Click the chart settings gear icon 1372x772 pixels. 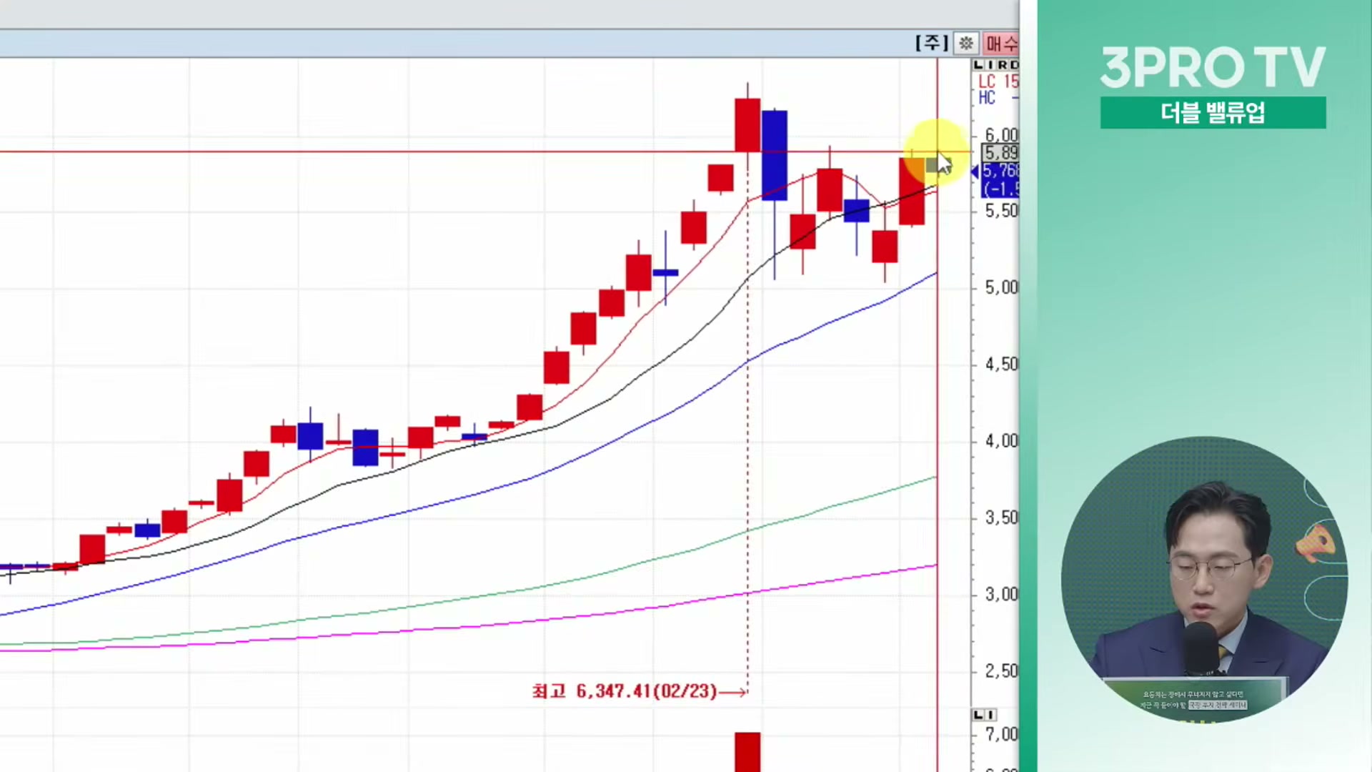pos(965,44)
